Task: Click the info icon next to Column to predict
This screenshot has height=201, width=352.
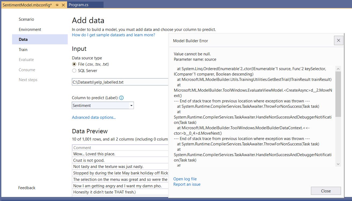Action: pos(121,98)
